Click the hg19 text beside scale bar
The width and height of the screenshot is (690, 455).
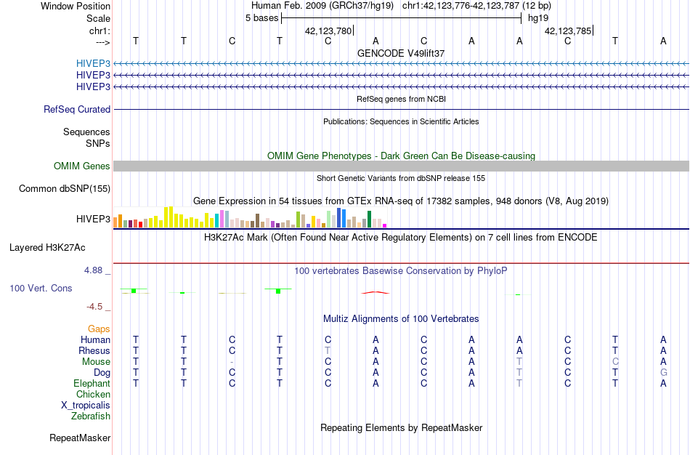point(538,18)
